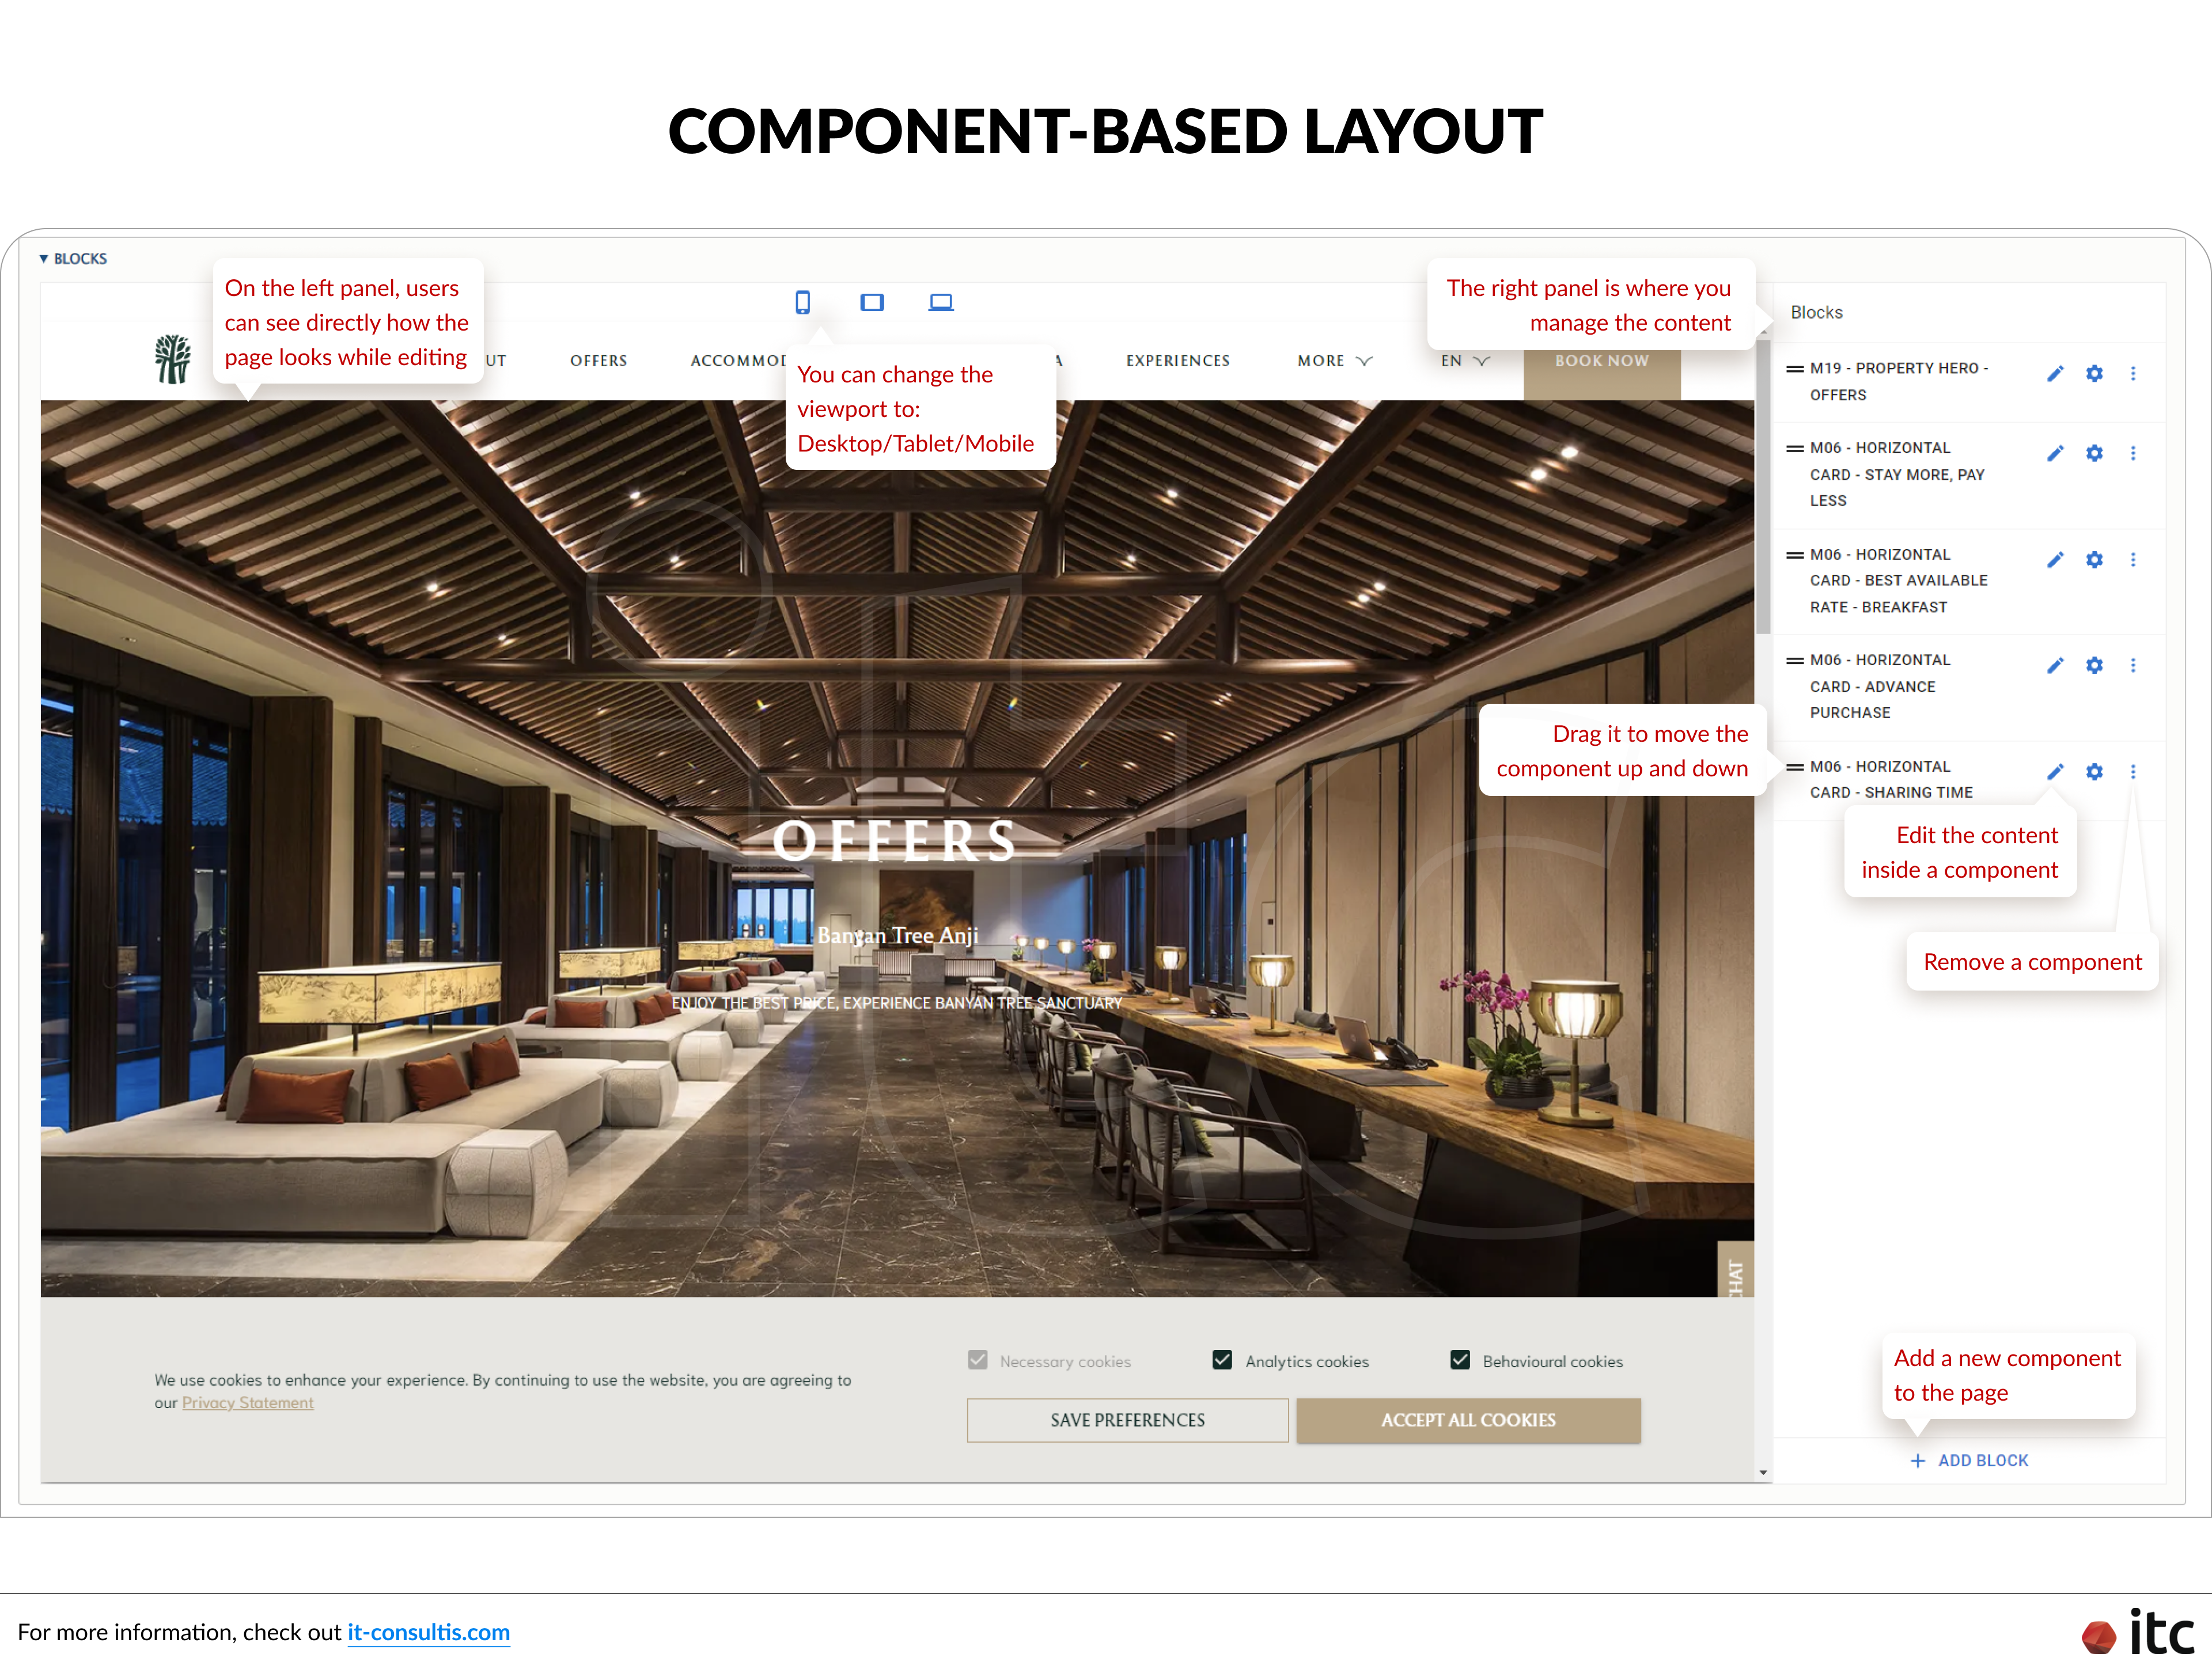Click ACCEPT ALL COOKIES button

click(1468, 1420)
